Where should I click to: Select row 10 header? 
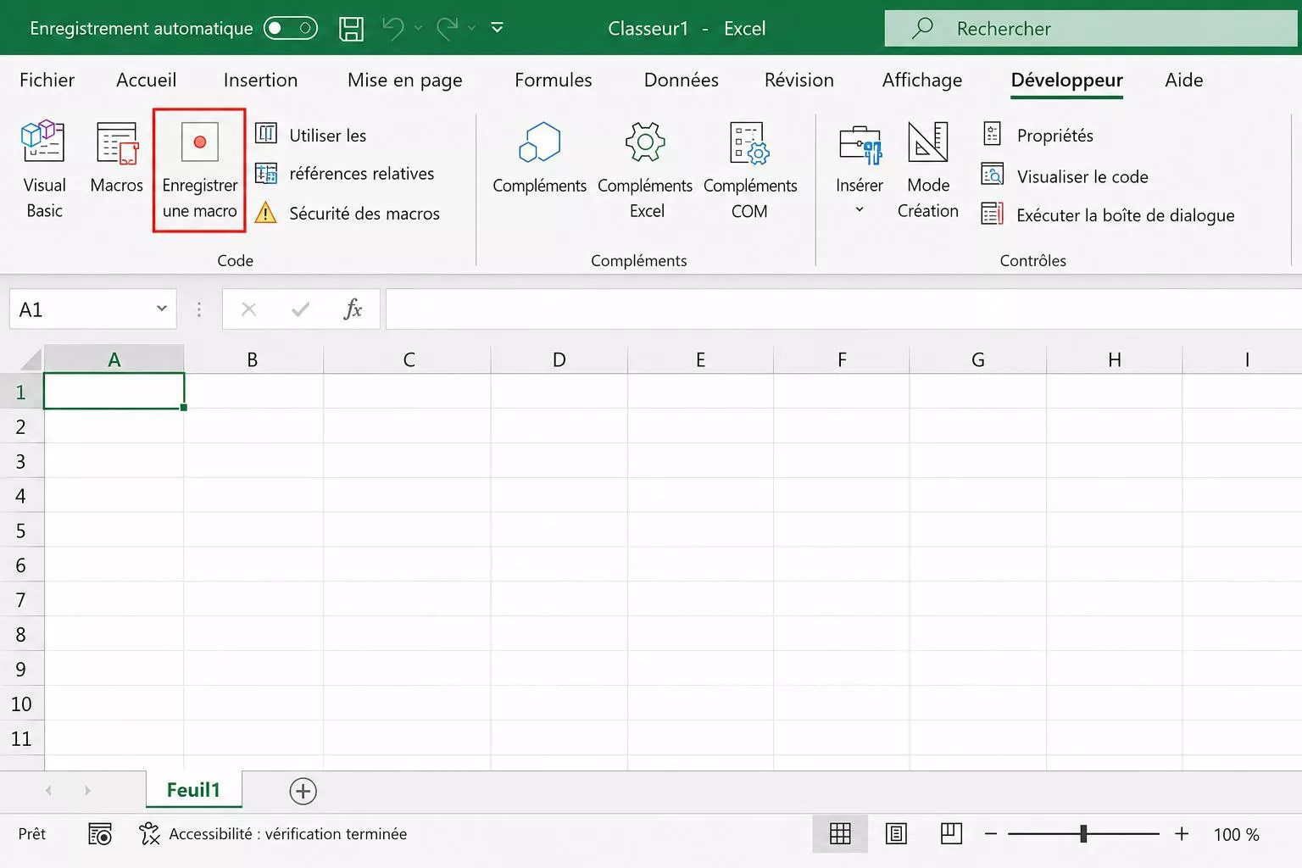(21, 704)
